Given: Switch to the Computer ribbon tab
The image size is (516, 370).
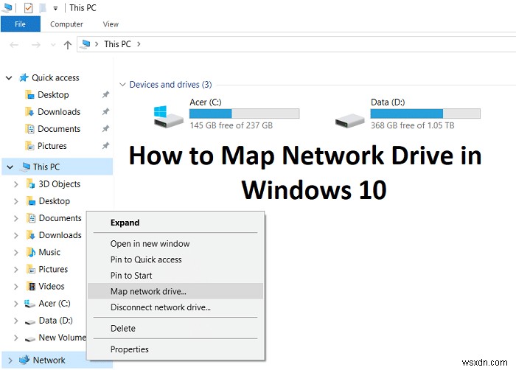Looking at the screenshot, I should click(x=66, y=24).
